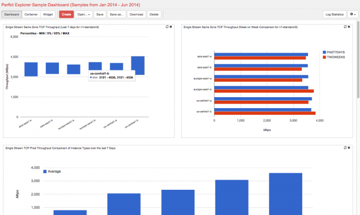This screenshot has width=360, height=215.
Task: Select the Widget tab
Action: tap(48, 14)
